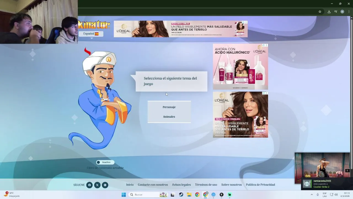
Task: Launch Steam from the taskbar
Action: (x=181, y=195)
